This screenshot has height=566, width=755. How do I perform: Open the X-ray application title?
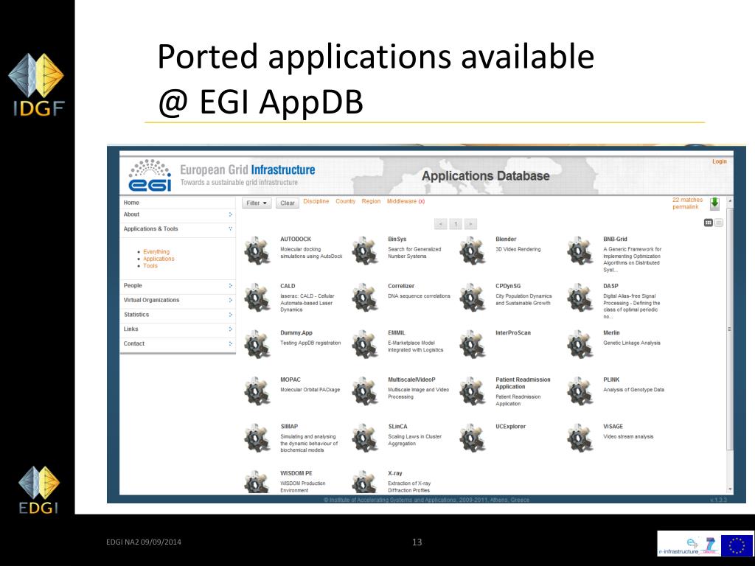coord(395,474)
